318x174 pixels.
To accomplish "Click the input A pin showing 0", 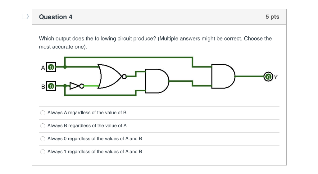I will tap(51, 67).
